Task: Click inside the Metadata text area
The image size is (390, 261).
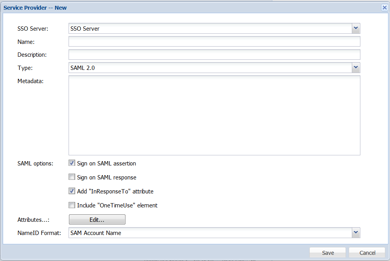Action: (214, 115)
